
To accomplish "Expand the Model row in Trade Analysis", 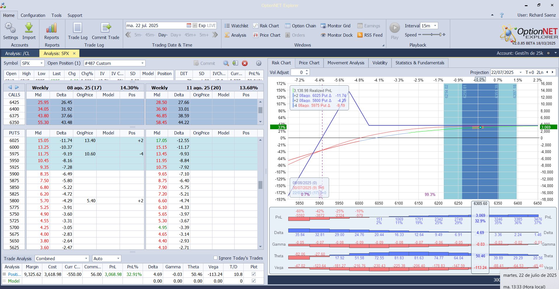I will coord(4,281).
